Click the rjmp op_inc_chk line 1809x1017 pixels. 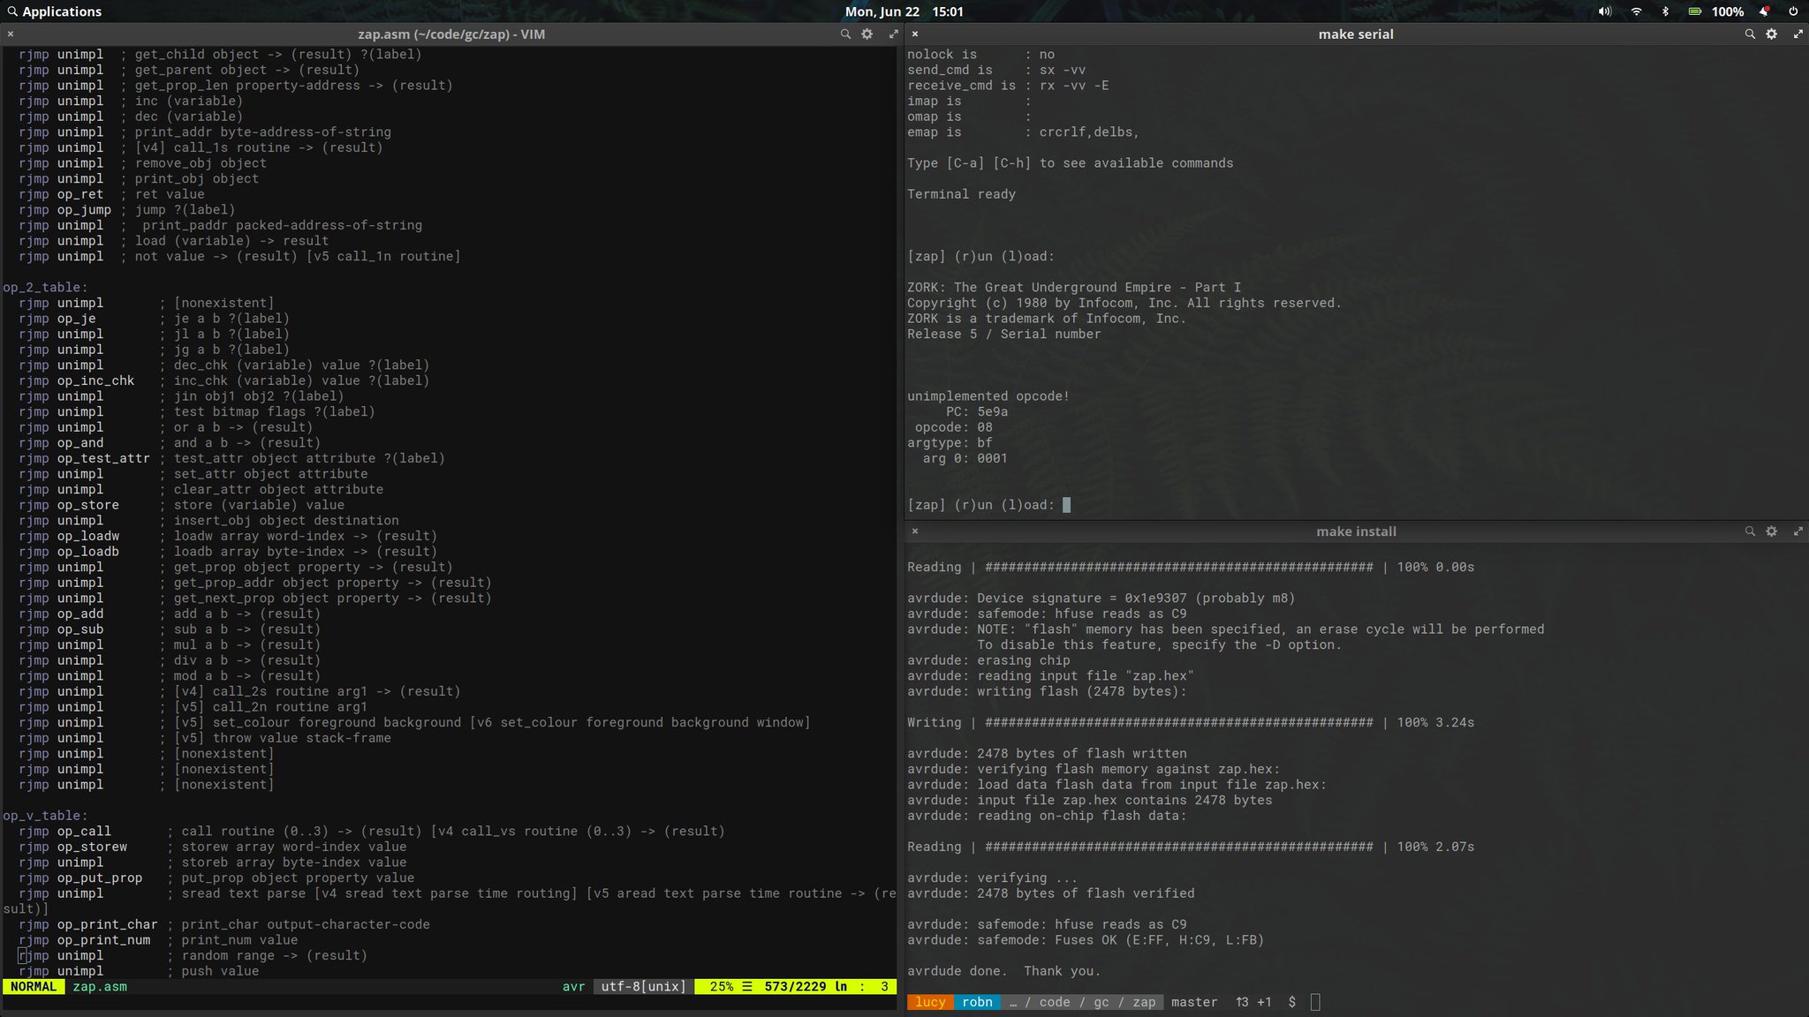[223, 380]
